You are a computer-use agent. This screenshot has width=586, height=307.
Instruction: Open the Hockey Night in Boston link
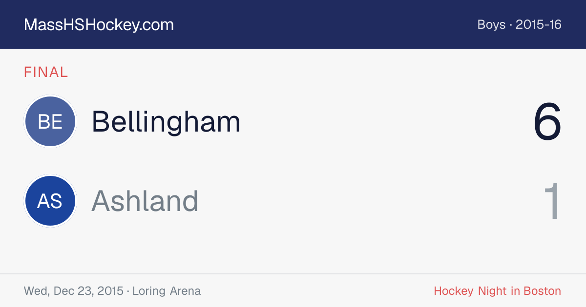pyautogui.click(x=498, y=291)
